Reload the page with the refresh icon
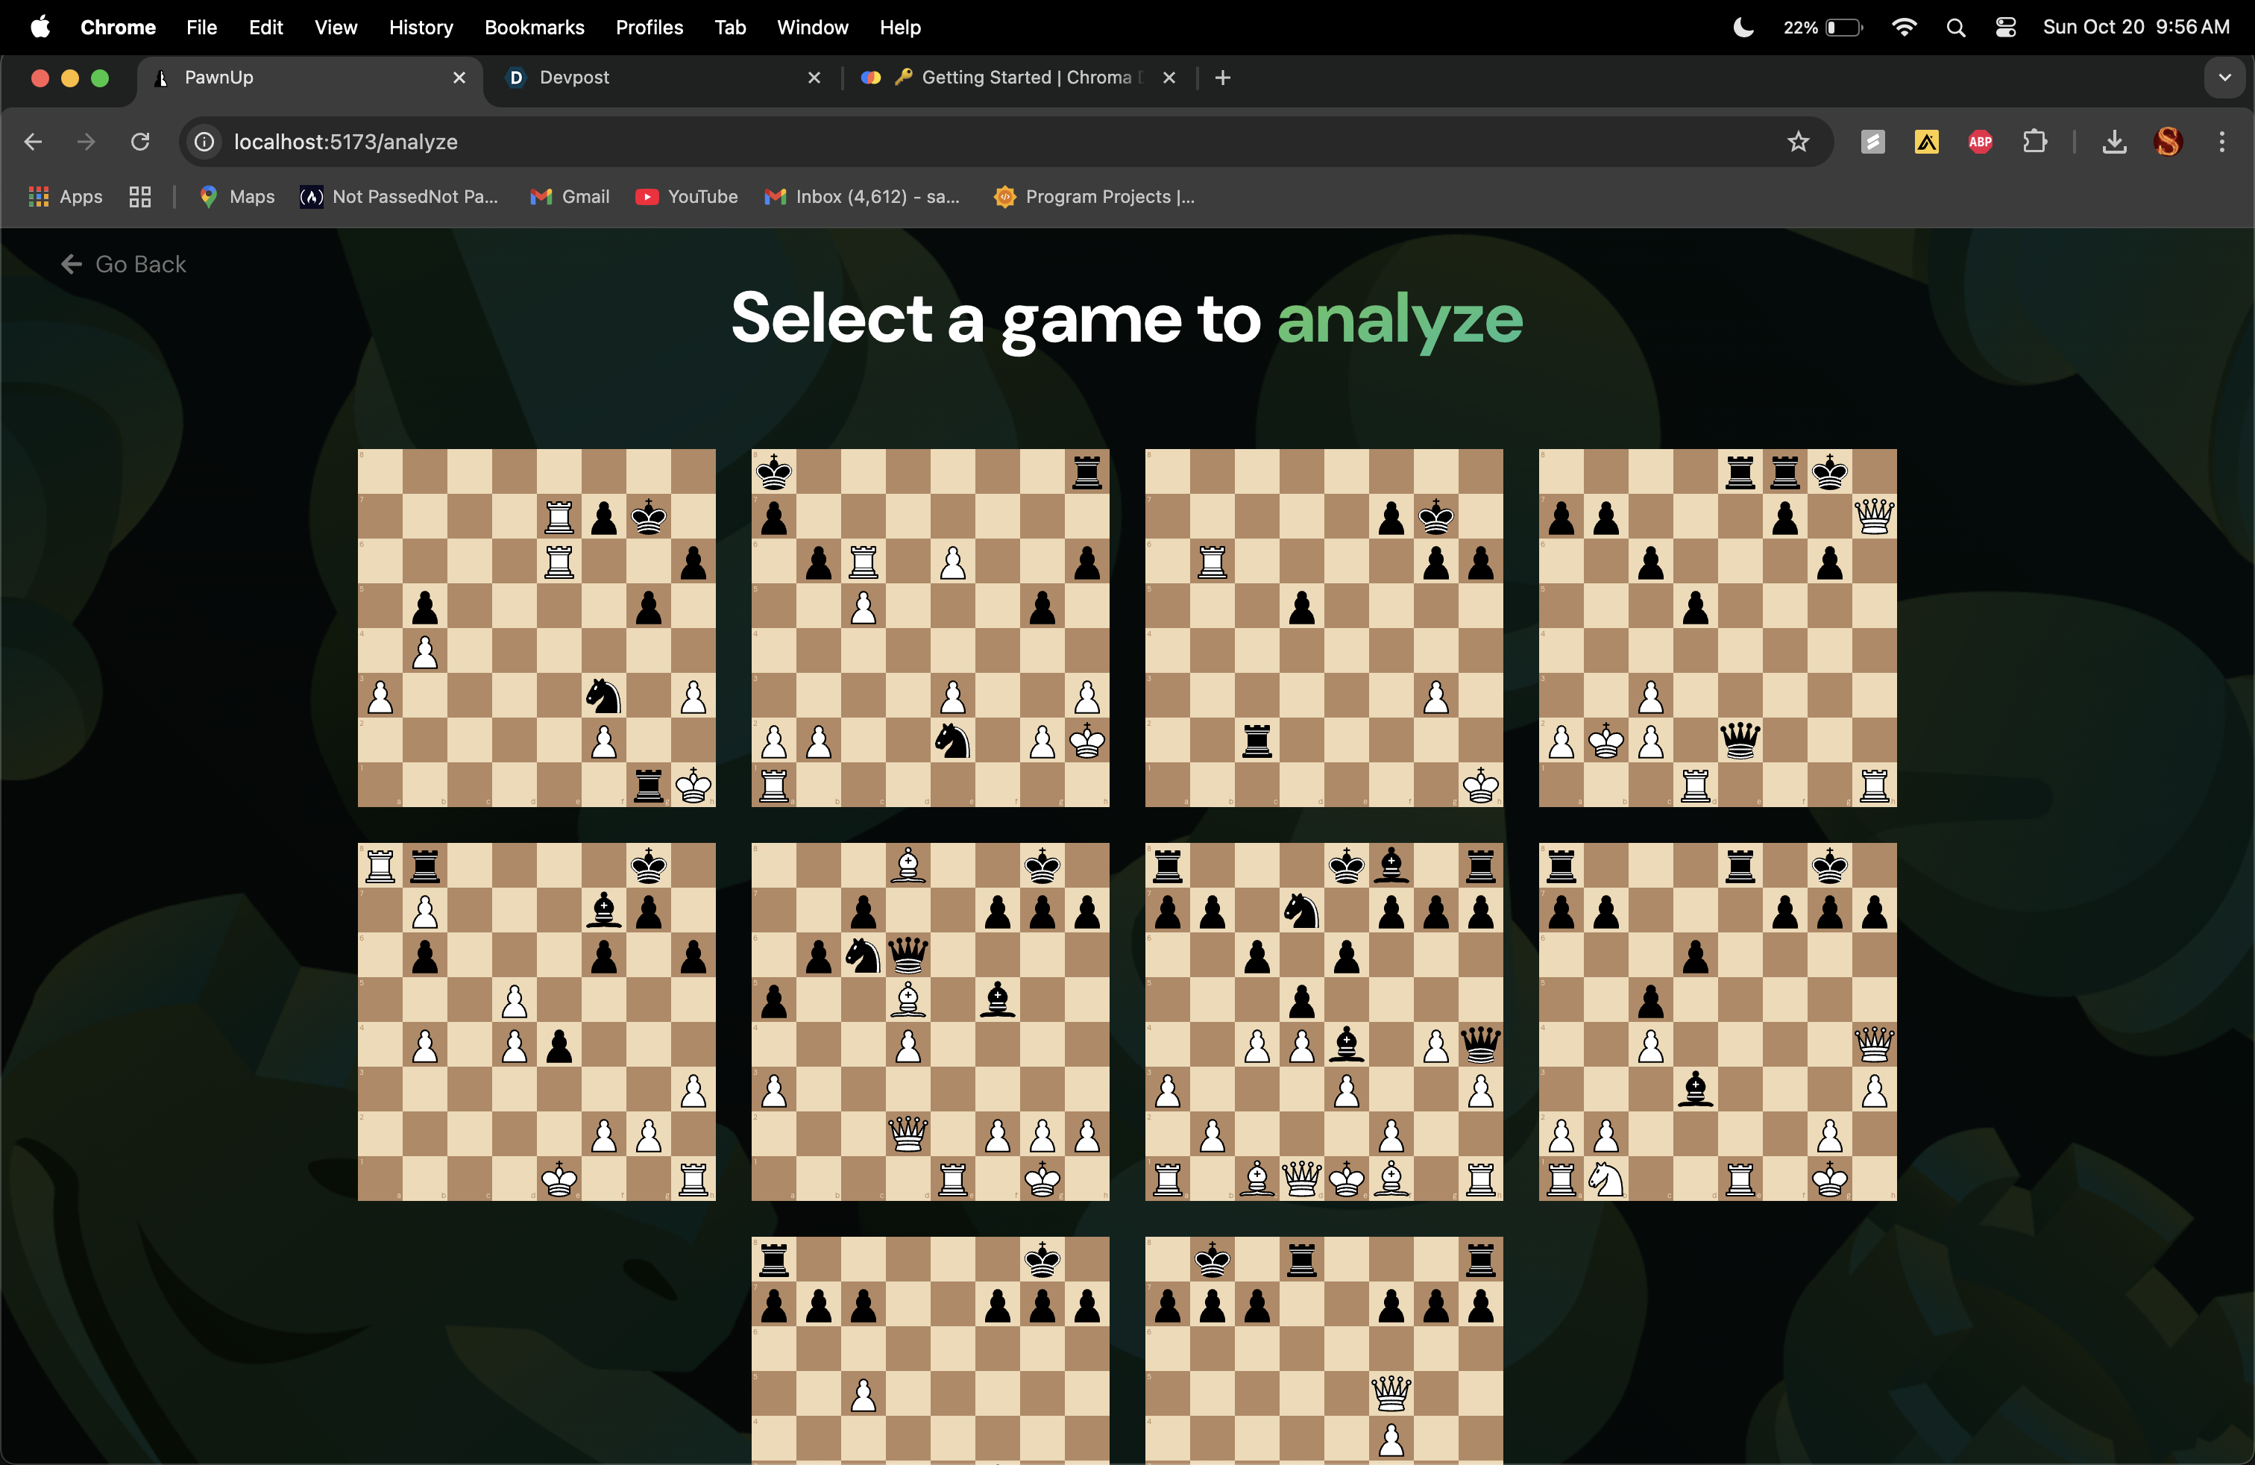Viewport: 2255px width, 1465px height. tap(140, 142)
